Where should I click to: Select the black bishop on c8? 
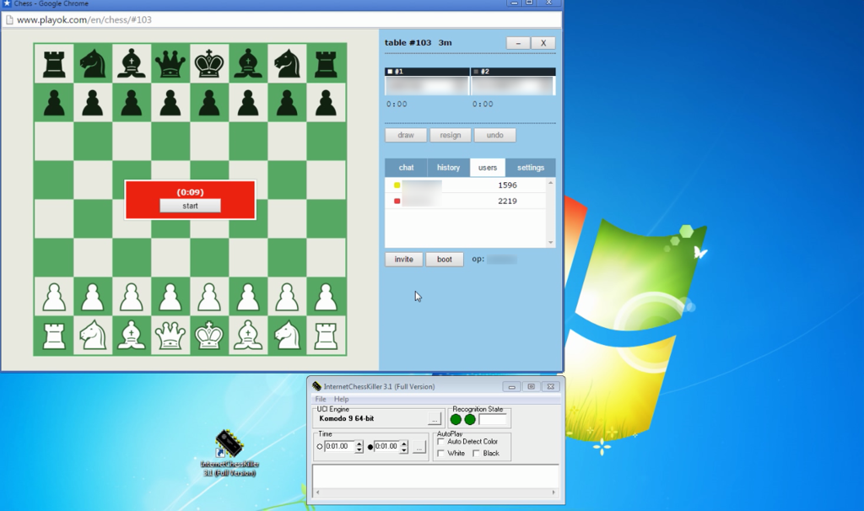pyautogui.click(x=131, y=63)
